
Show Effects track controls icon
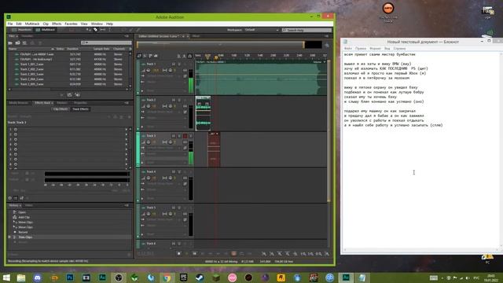tap(145, 56)
